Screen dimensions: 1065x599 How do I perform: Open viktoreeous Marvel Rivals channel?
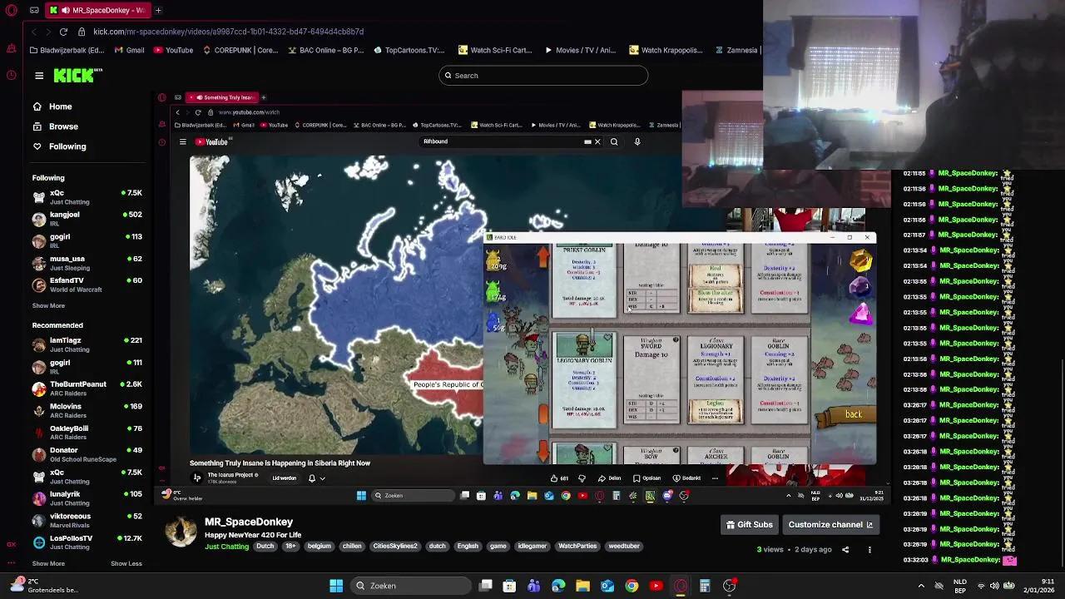point(87,520)
